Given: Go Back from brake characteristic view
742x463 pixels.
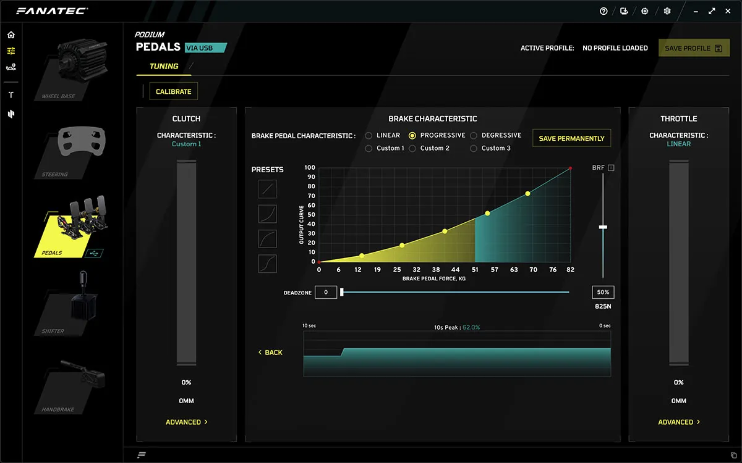Looking at the screenshot, I should tap(270, 352).
